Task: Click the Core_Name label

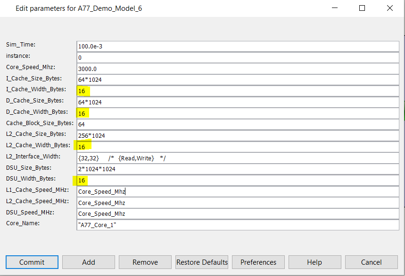Action: (23, 223)
